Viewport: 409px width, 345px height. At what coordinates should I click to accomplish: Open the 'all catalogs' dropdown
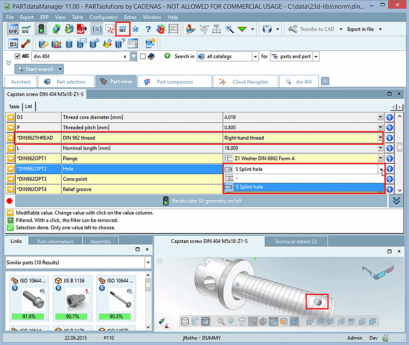click(255, 56)
